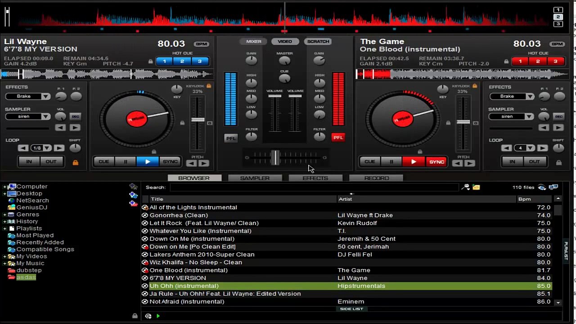The image size is (576, 324).
Task: Toggle the red PFL on the right channel
Action: (x=338, y=137)
